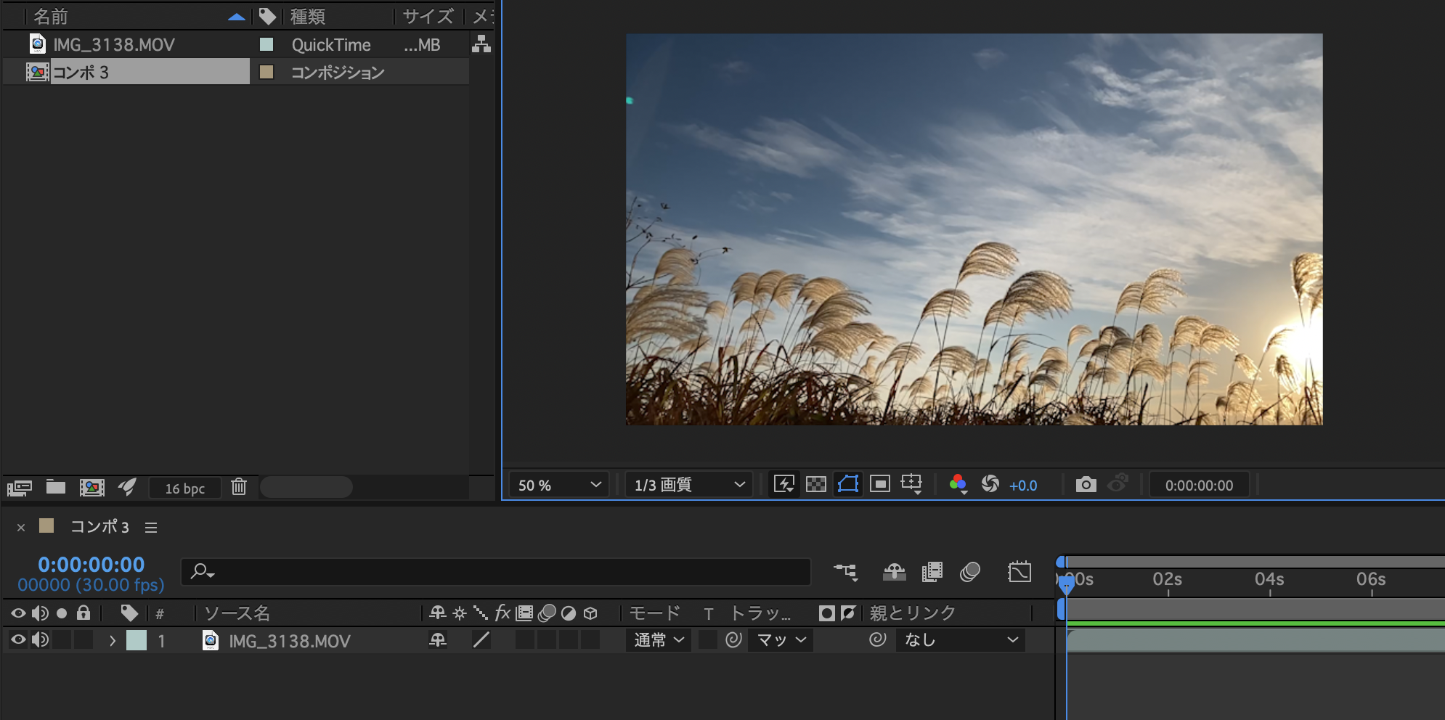This screenshot has width=1445, height=720.
Task: Open the 通常 blend mode dropdown
Action: point(657,639)
